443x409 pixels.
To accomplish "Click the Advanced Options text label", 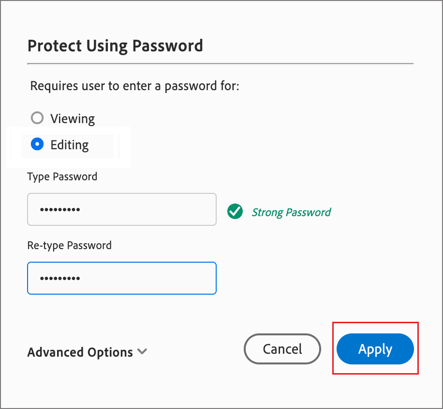I will (80, 352).
